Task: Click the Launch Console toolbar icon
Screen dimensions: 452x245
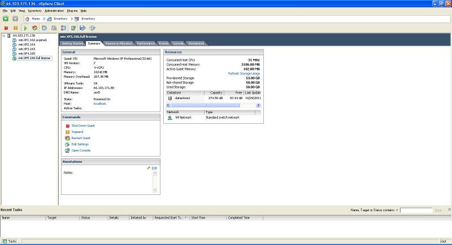Action: [x=73, y=28]
